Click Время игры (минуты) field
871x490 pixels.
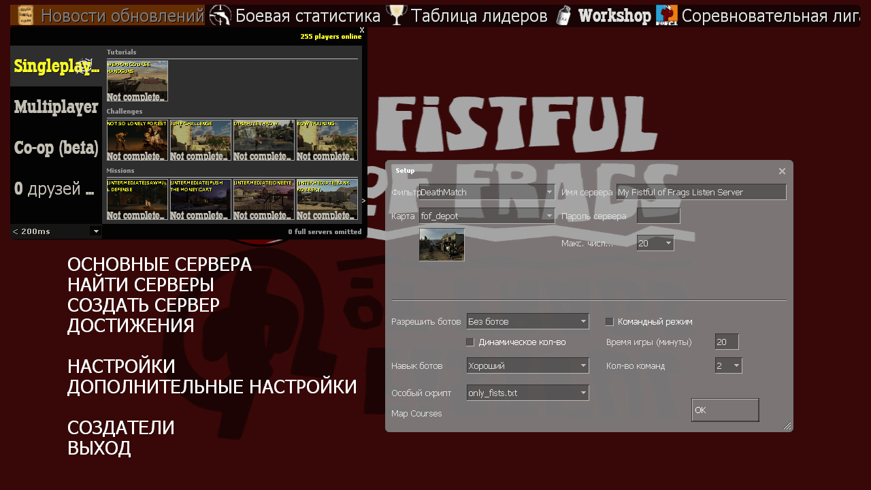[x=727, y=342]
